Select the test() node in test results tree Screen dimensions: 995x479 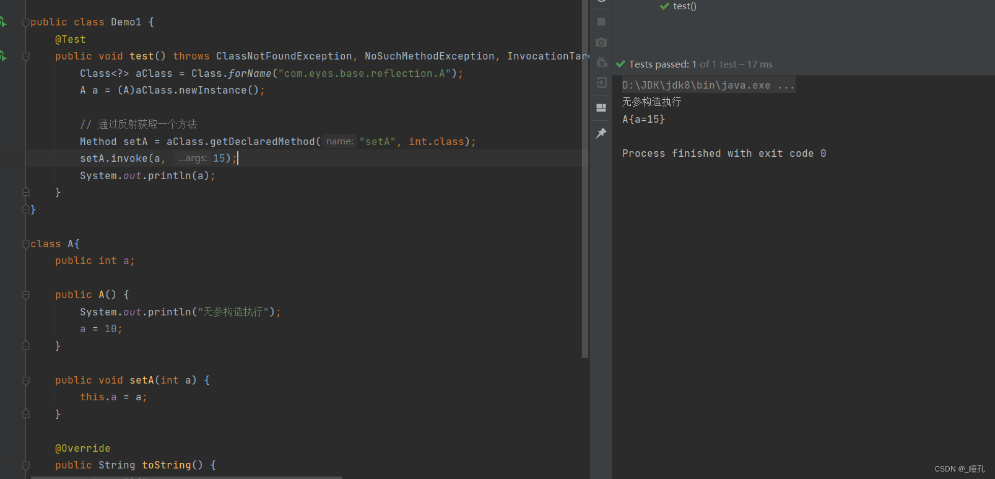pyautogui.click(x=685, y=6)
